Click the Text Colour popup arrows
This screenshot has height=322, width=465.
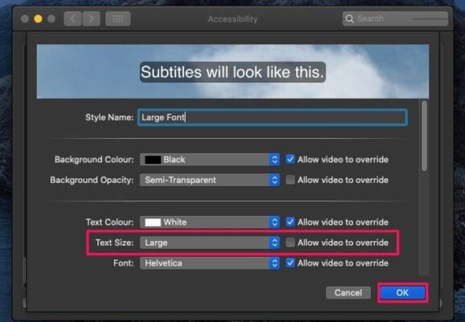click(x=275, y=222)
